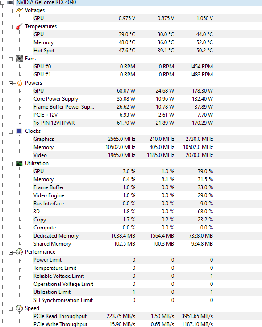Viewport: 262px width, 327px height.
Task: Select the Reliable Voltage Limit row
Action: point(147,276)
